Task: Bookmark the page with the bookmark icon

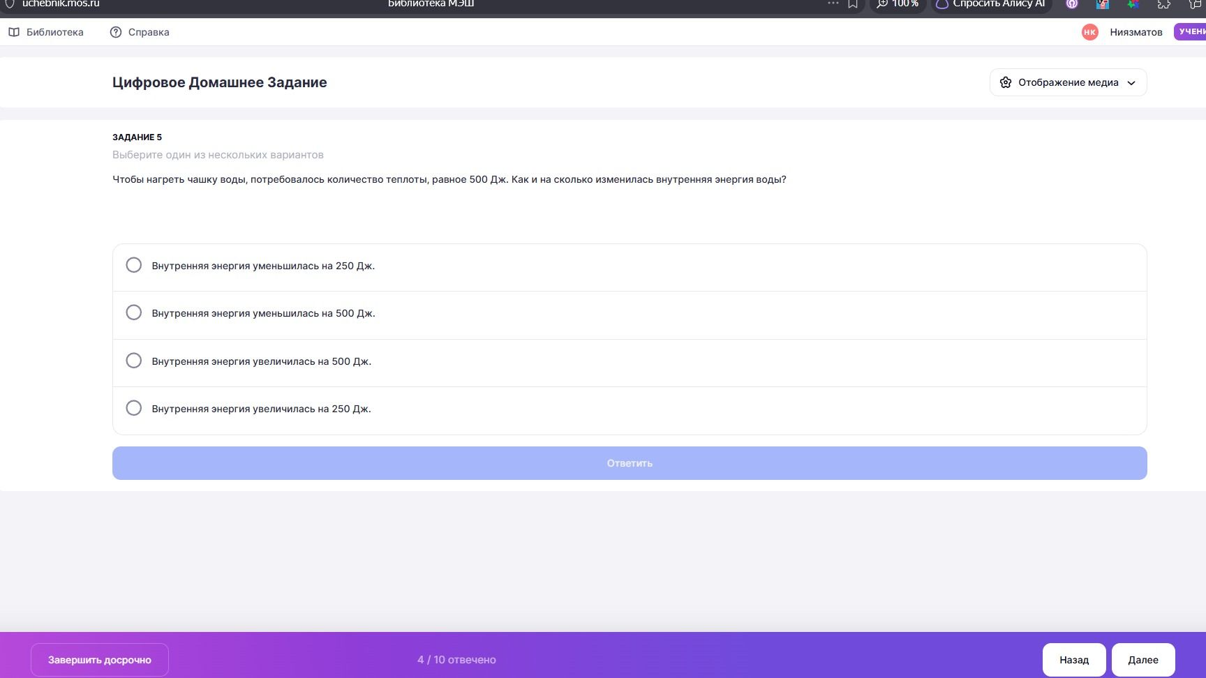Action: (x=853, y=4)
